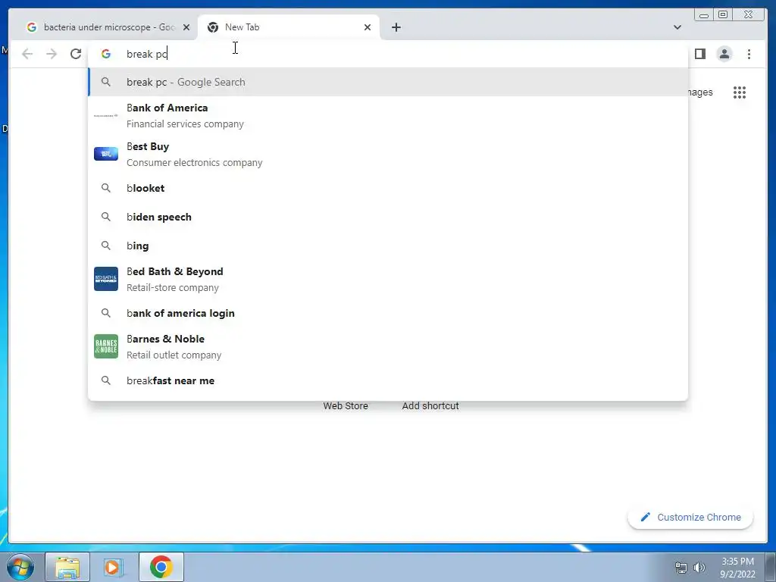
Task: Add a new tab with plus icon
Action: click(396, 27)
